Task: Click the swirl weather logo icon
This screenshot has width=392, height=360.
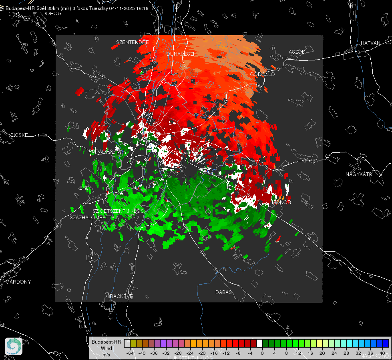Action: tap(14, 346)
